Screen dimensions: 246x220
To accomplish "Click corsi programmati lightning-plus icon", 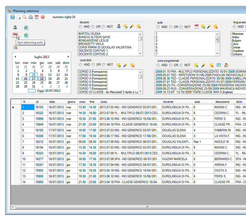I will tap(196, 65).
